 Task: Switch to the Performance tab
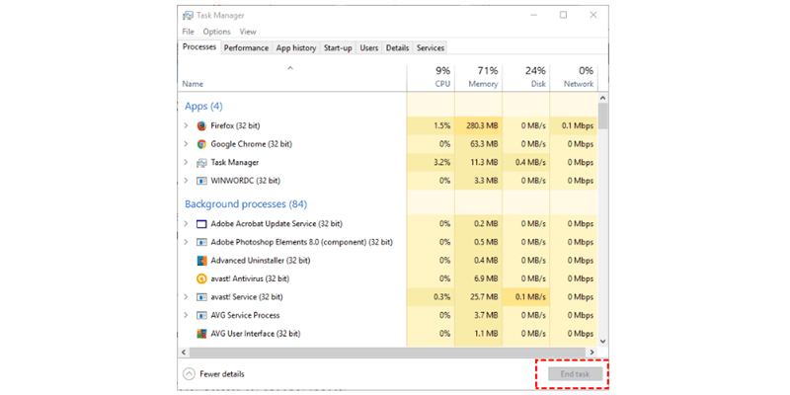coord(246,47)
